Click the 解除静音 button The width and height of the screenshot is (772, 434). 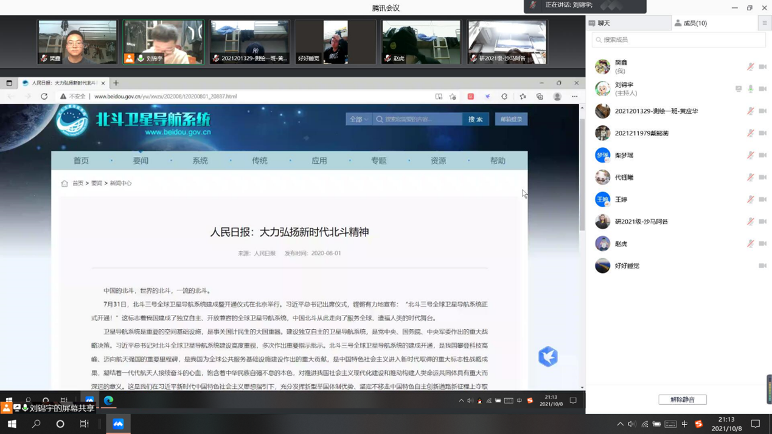click(682, 399)
